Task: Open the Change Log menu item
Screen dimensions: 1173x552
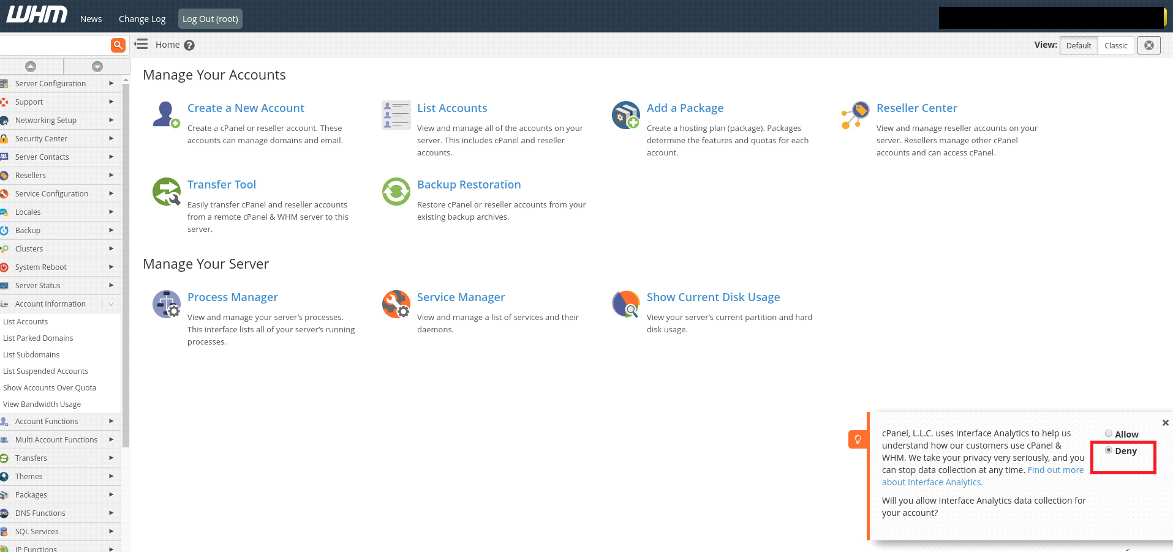Action: tap(142, 19)
